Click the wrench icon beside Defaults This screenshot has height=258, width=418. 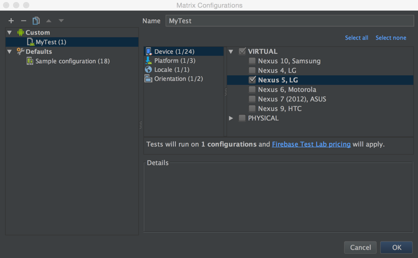tap(21, 51)
